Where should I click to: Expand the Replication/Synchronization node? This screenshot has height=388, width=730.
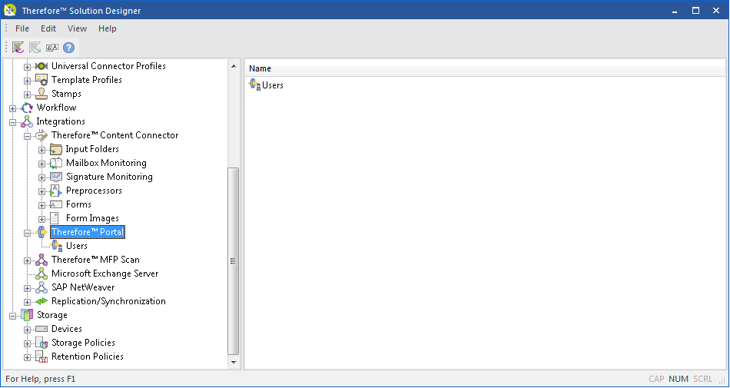[27, 303]
